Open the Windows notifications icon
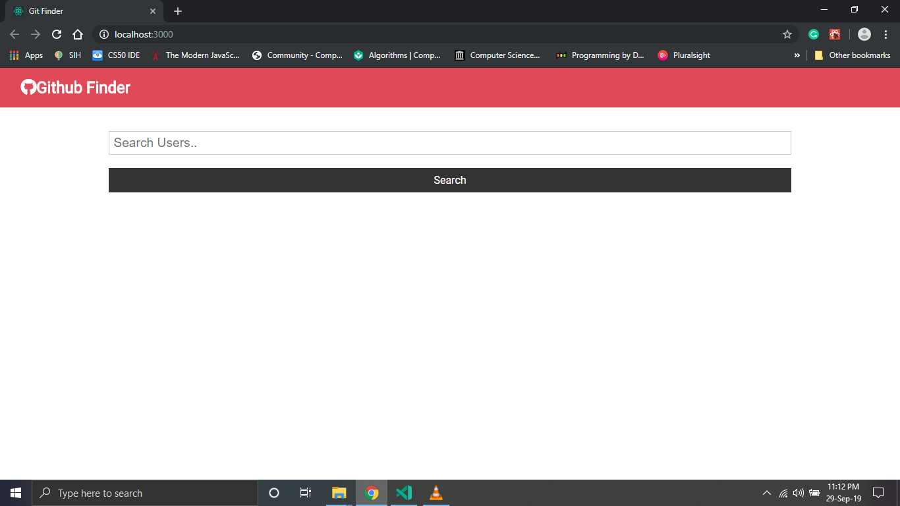 click(878, 492)
